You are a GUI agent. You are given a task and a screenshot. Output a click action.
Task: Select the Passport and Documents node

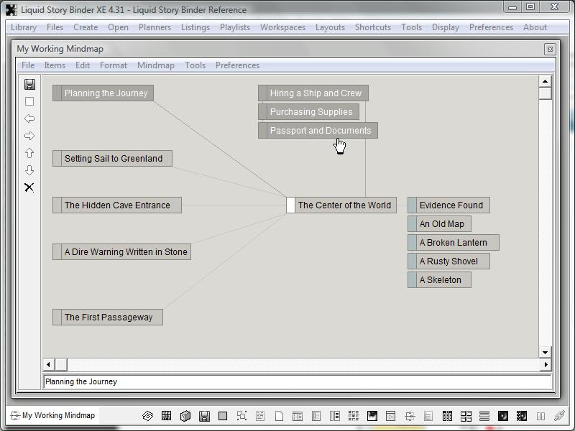320,131
